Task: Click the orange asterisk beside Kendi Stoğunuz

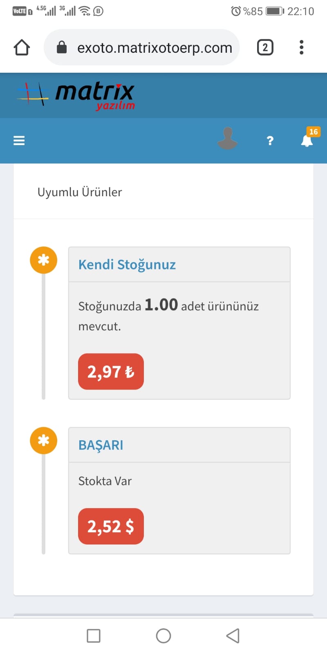Action: point(43,260)
